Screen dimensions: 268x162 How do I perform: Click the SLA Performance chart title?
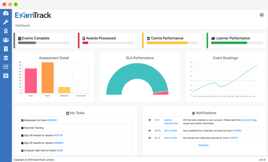click(140, 58)
